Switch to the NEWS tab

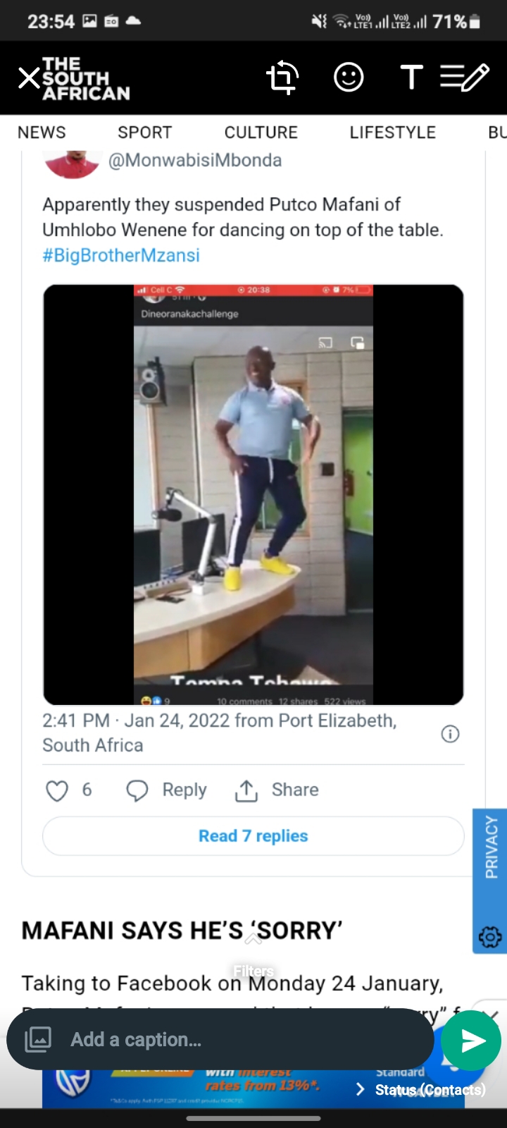[42, 133]
